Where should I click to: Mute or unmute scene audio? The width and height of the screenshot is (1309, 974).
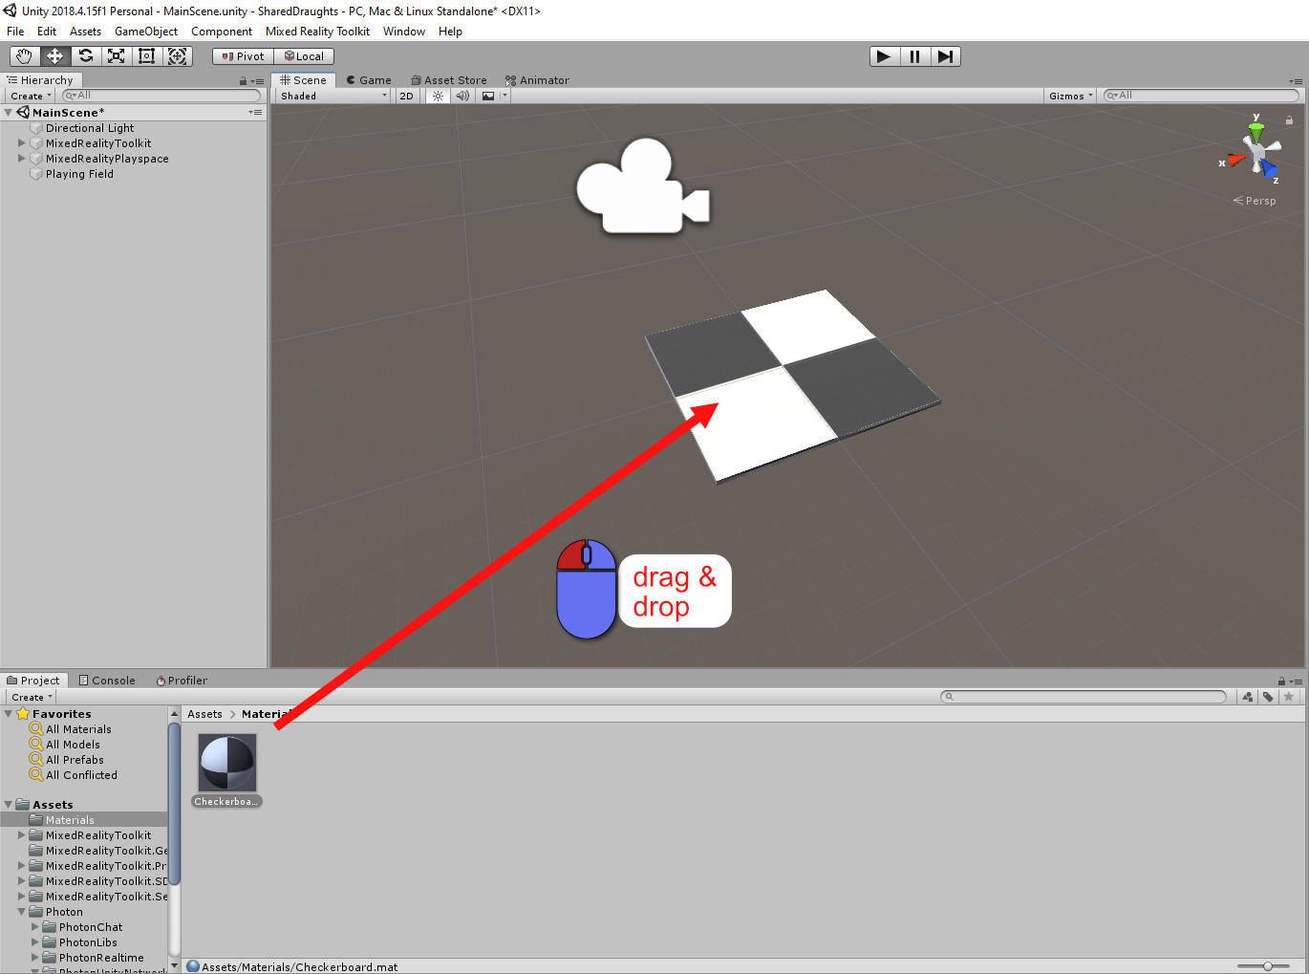click(462, 96)
